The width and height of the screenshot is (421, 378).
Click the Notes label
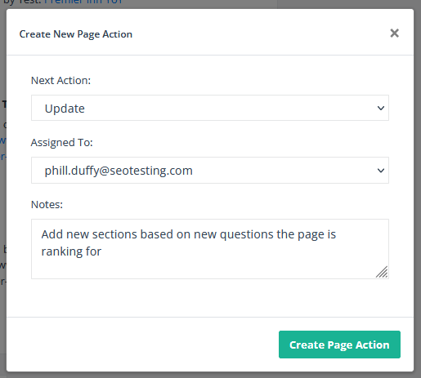pos(47,205)
